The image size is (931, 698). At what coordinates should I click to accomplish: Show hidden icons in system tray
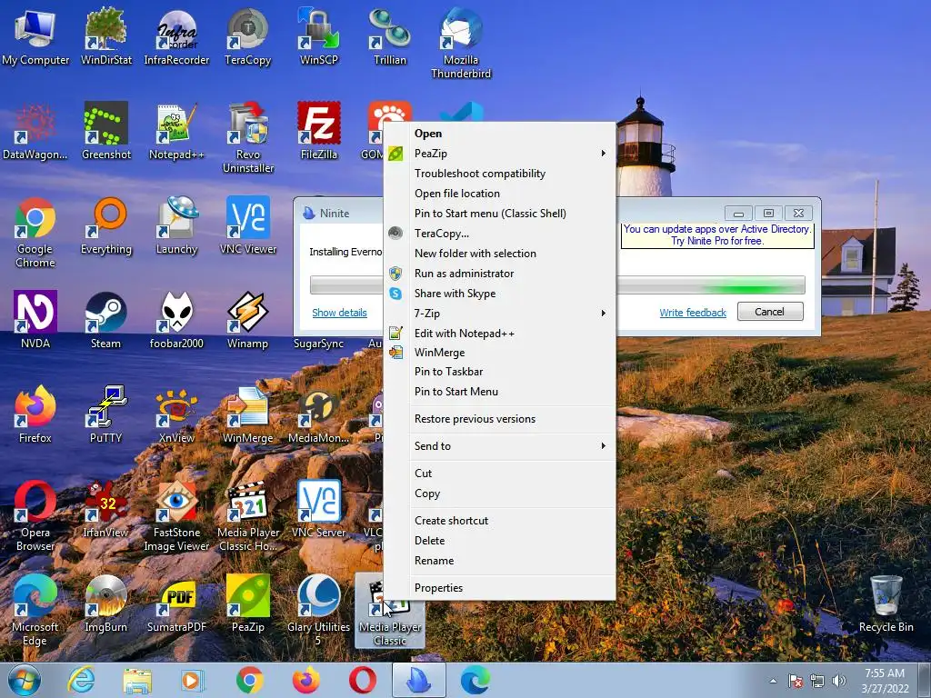pos(773,681)
